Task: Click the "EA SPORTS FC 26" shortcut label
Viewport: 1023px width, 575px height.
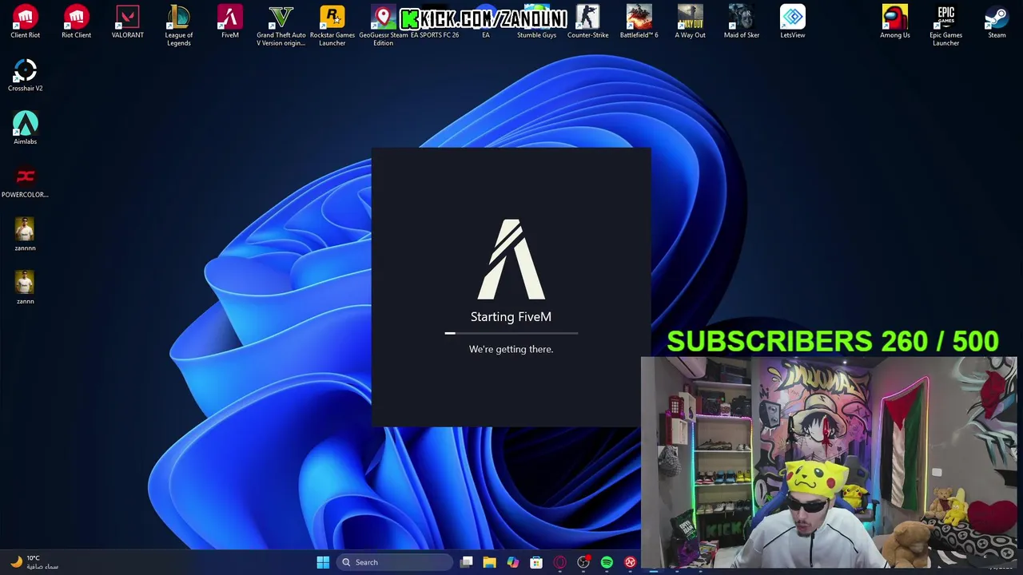Action: [x=434, y=35]
